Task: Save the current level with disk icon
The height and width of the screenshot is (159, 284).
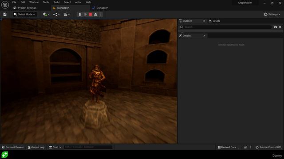Action: (5, 14)
